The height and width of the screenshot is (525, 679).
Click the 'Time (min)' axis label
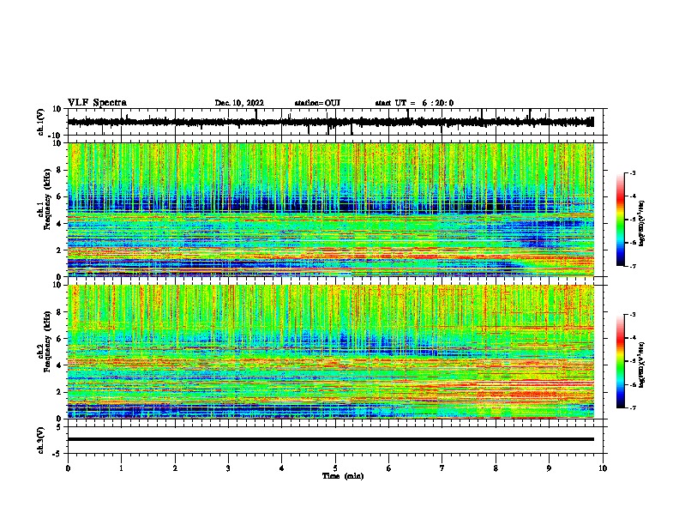[x=343, y=476]
